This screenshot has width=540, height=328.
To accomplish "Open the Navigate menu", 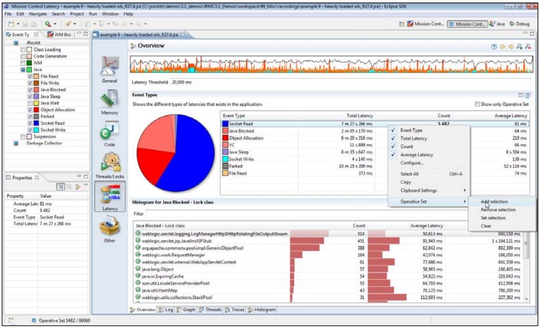I will [38, 14].
